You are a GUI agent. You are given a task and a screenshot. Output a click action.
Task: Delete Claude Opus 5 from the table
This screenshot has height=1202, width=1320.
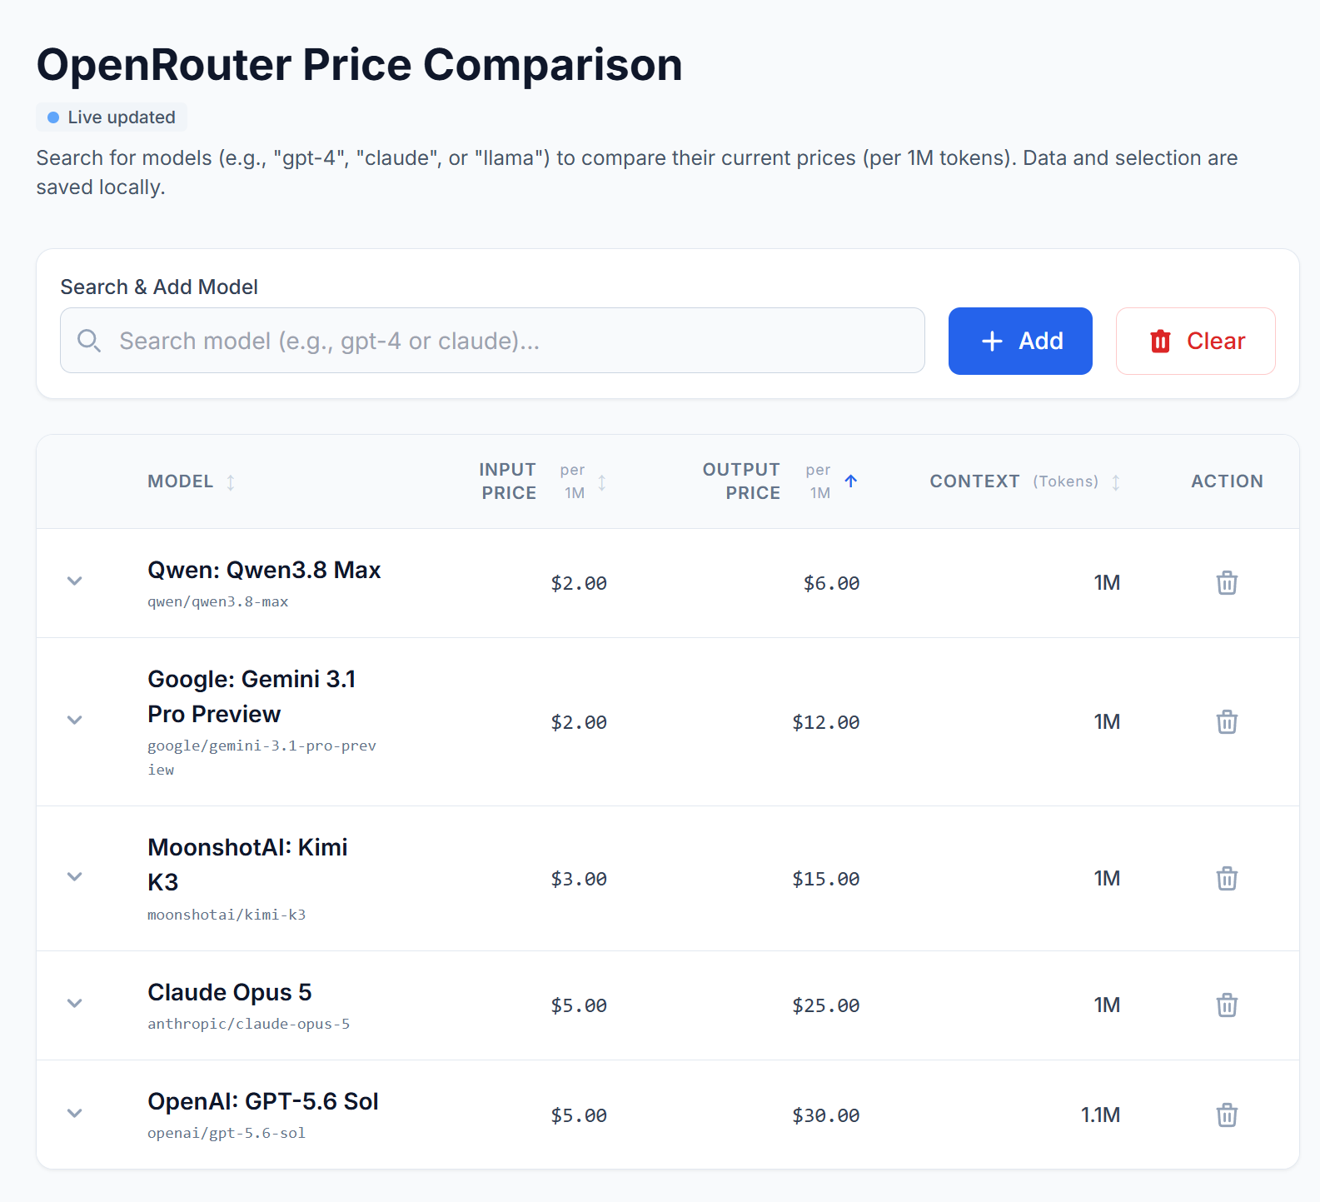click(x=1227, y=1005)
